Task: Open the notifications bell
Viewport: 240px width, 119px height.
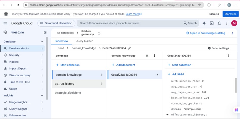Action: (219, 23)
